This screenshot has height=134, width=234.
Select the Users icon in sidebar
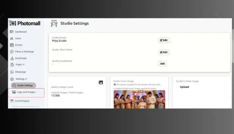tap(12, 39)
